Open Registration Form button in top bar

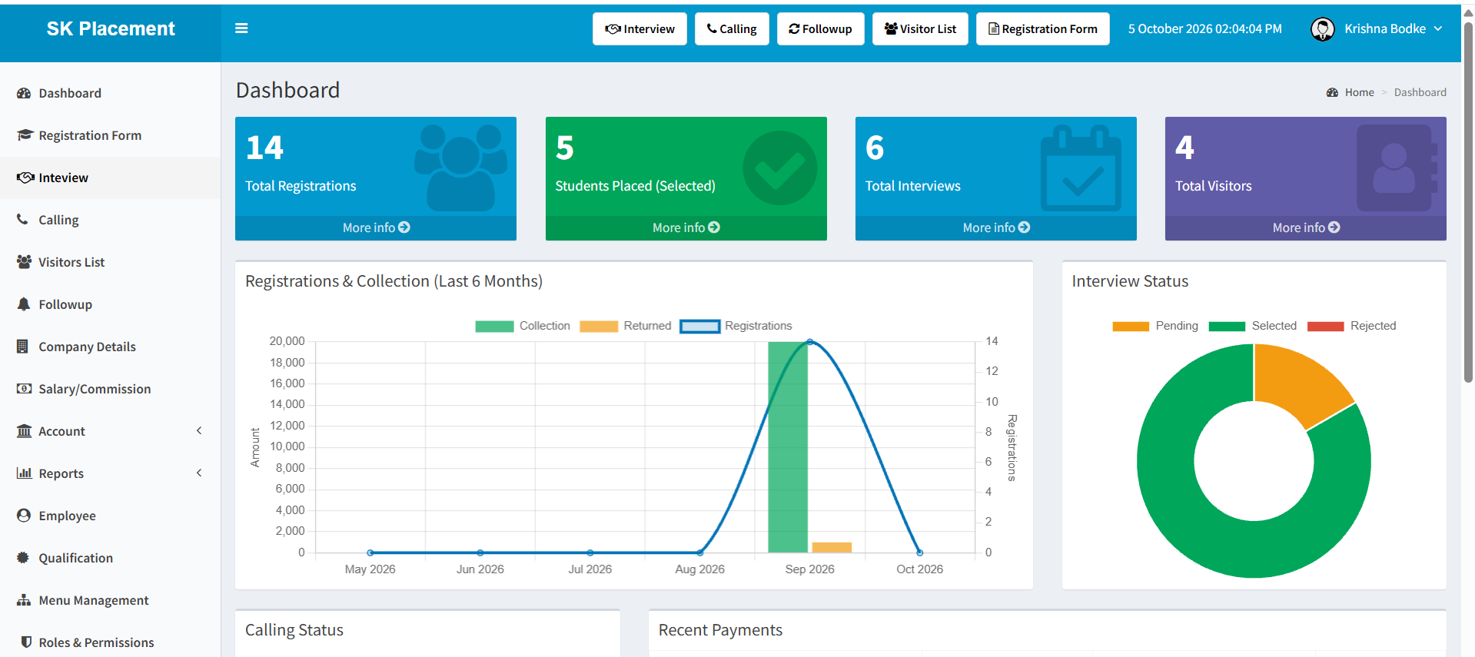coord(1042,29)
